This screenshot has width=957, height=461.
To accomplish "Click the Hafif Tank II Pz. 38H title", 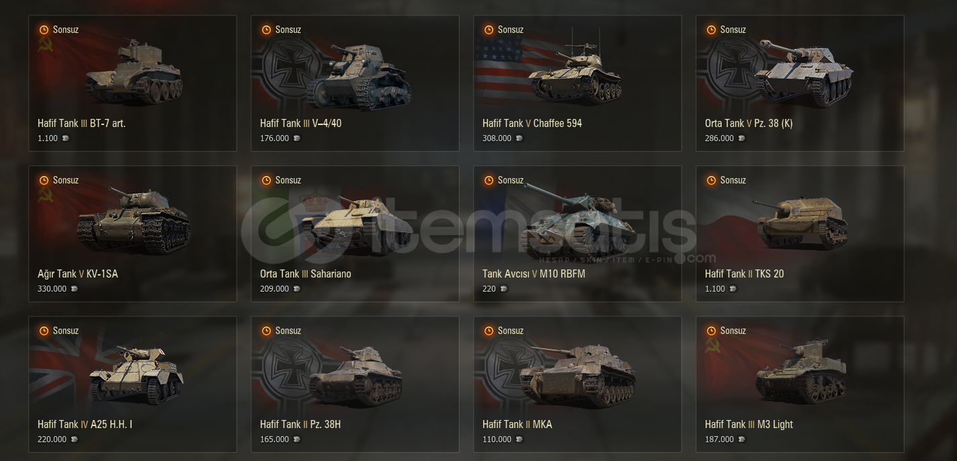I will 300,424.
